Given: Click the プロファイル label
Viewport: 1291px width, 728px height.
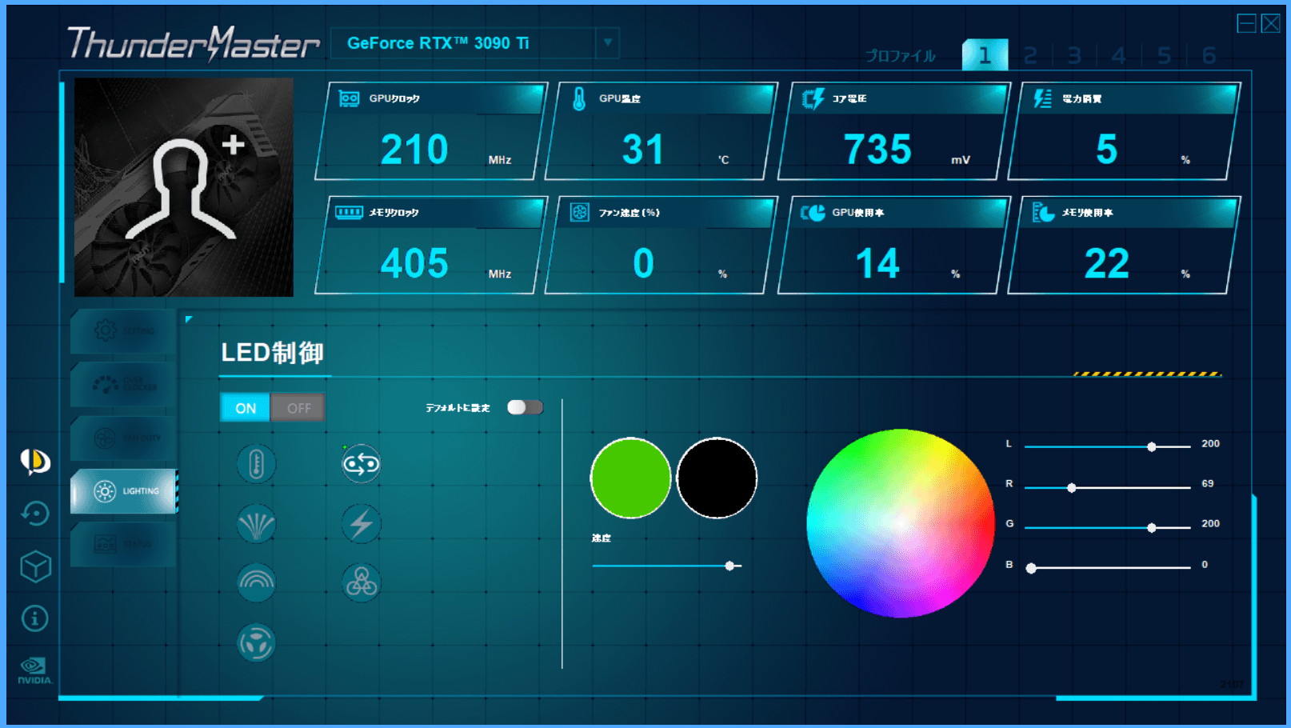Looking at the screenshot, I should coord(901,55).
